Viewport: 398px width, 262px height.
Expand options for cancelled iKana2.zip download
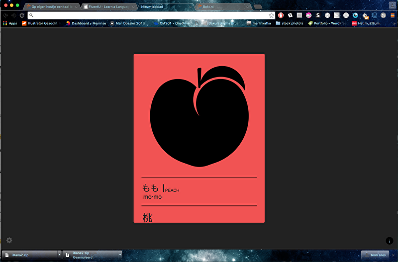click(x=120, y=255)
